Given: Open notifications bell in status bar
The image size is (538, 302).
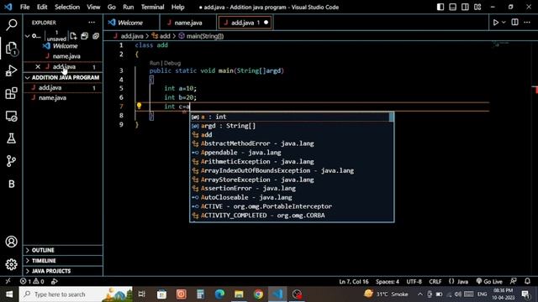Looking at the screenshot, I should point(527,281).
